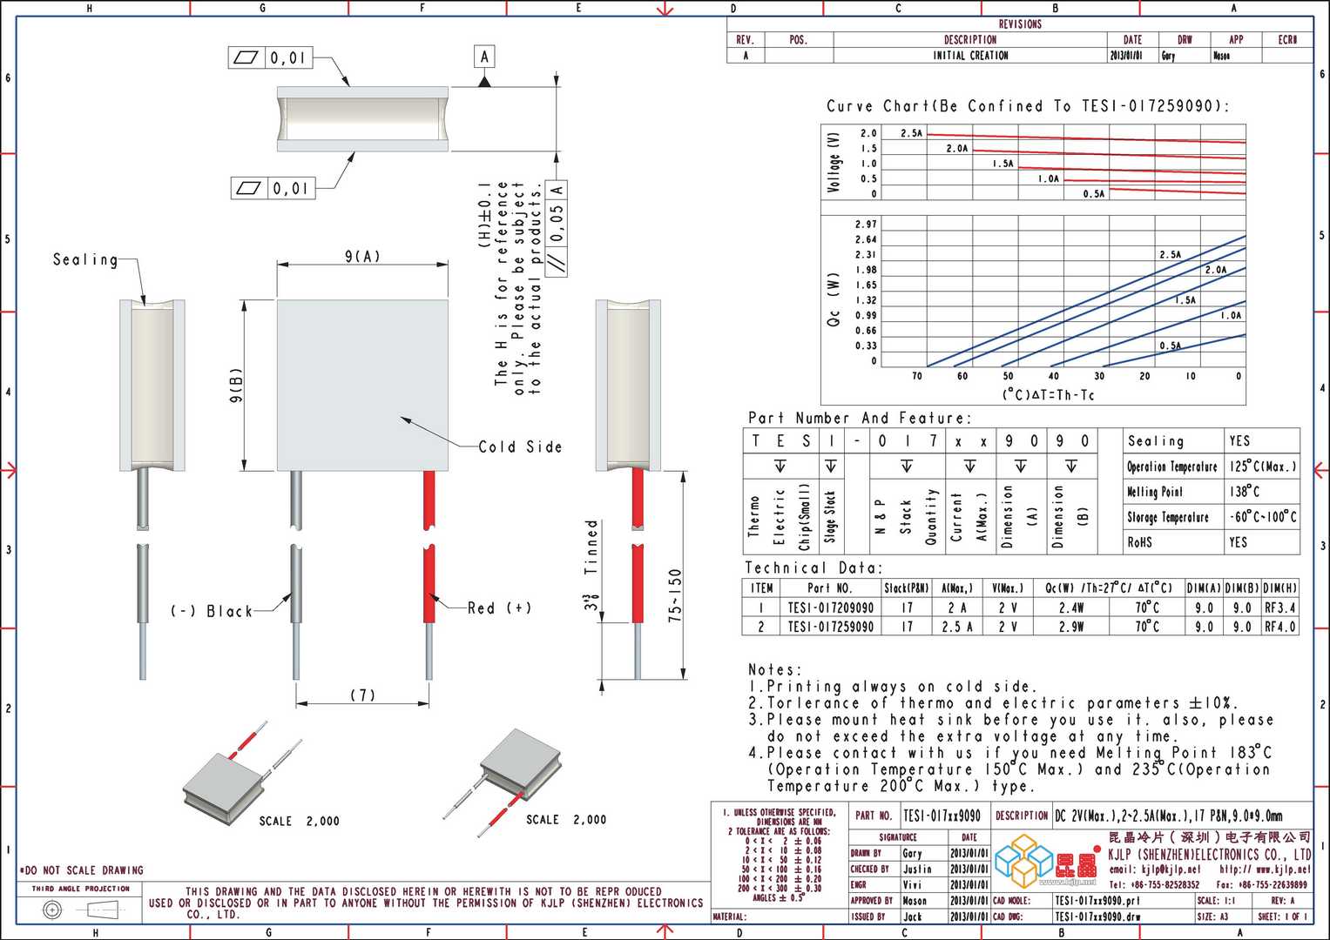Click the 'RF4.0' DIM(H) value
Viewport: 1330px width, 940px height.
[1279, 627]
